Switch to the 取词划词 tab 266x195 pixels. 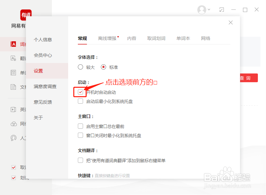pos(156,38)
